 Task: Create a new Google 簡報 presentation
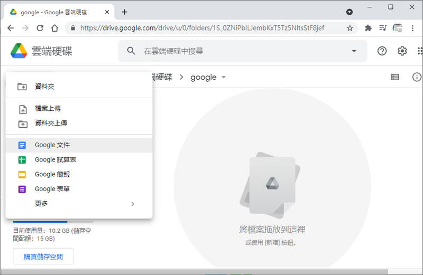pyautogui.click(x=79, y=175)
